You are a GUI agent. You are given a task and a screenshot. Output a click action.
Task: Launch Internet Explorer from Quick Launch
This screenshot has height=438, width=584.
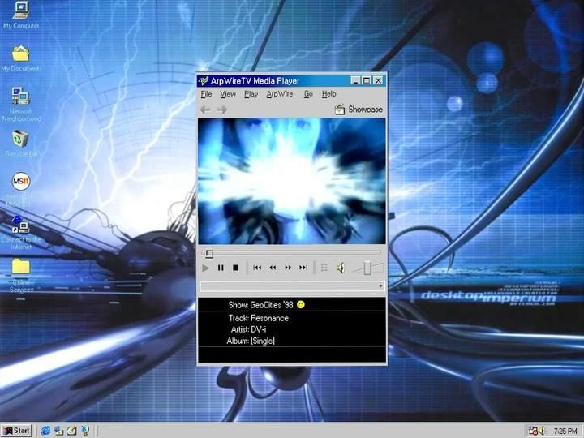point(45,431)
